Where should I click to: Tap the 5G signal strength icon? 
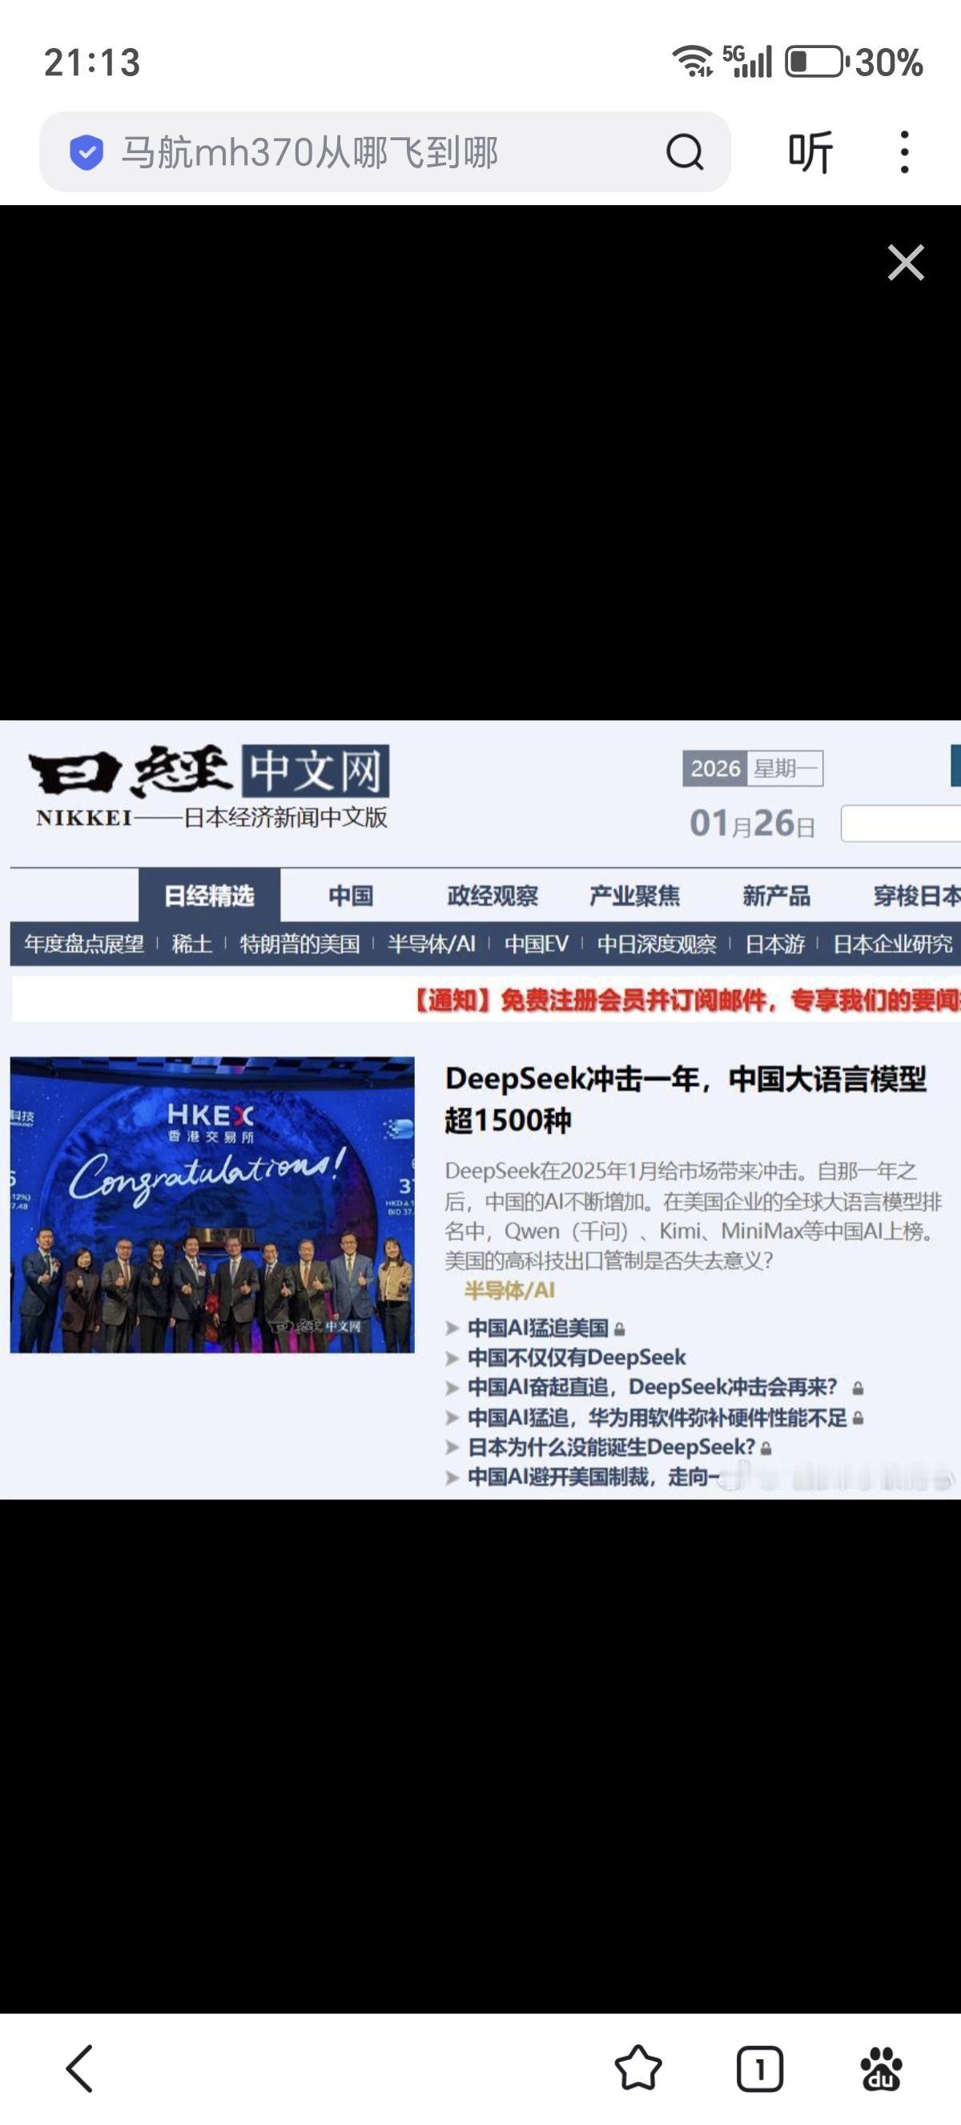746,62
